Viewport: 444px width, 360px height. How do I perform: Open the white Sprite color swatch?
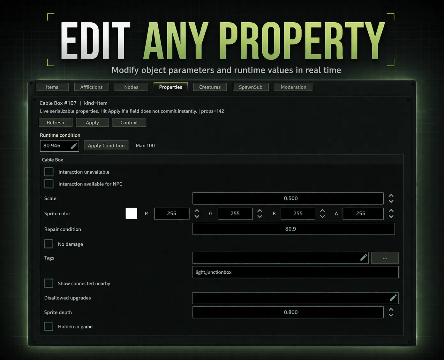131,213
